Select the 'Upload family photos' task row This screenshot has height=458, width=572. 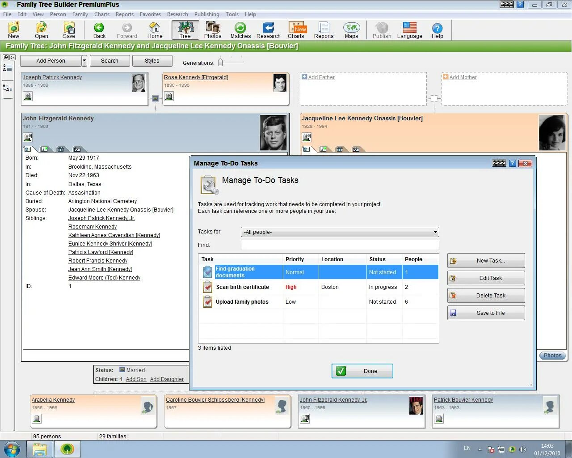tap(318, 301)
